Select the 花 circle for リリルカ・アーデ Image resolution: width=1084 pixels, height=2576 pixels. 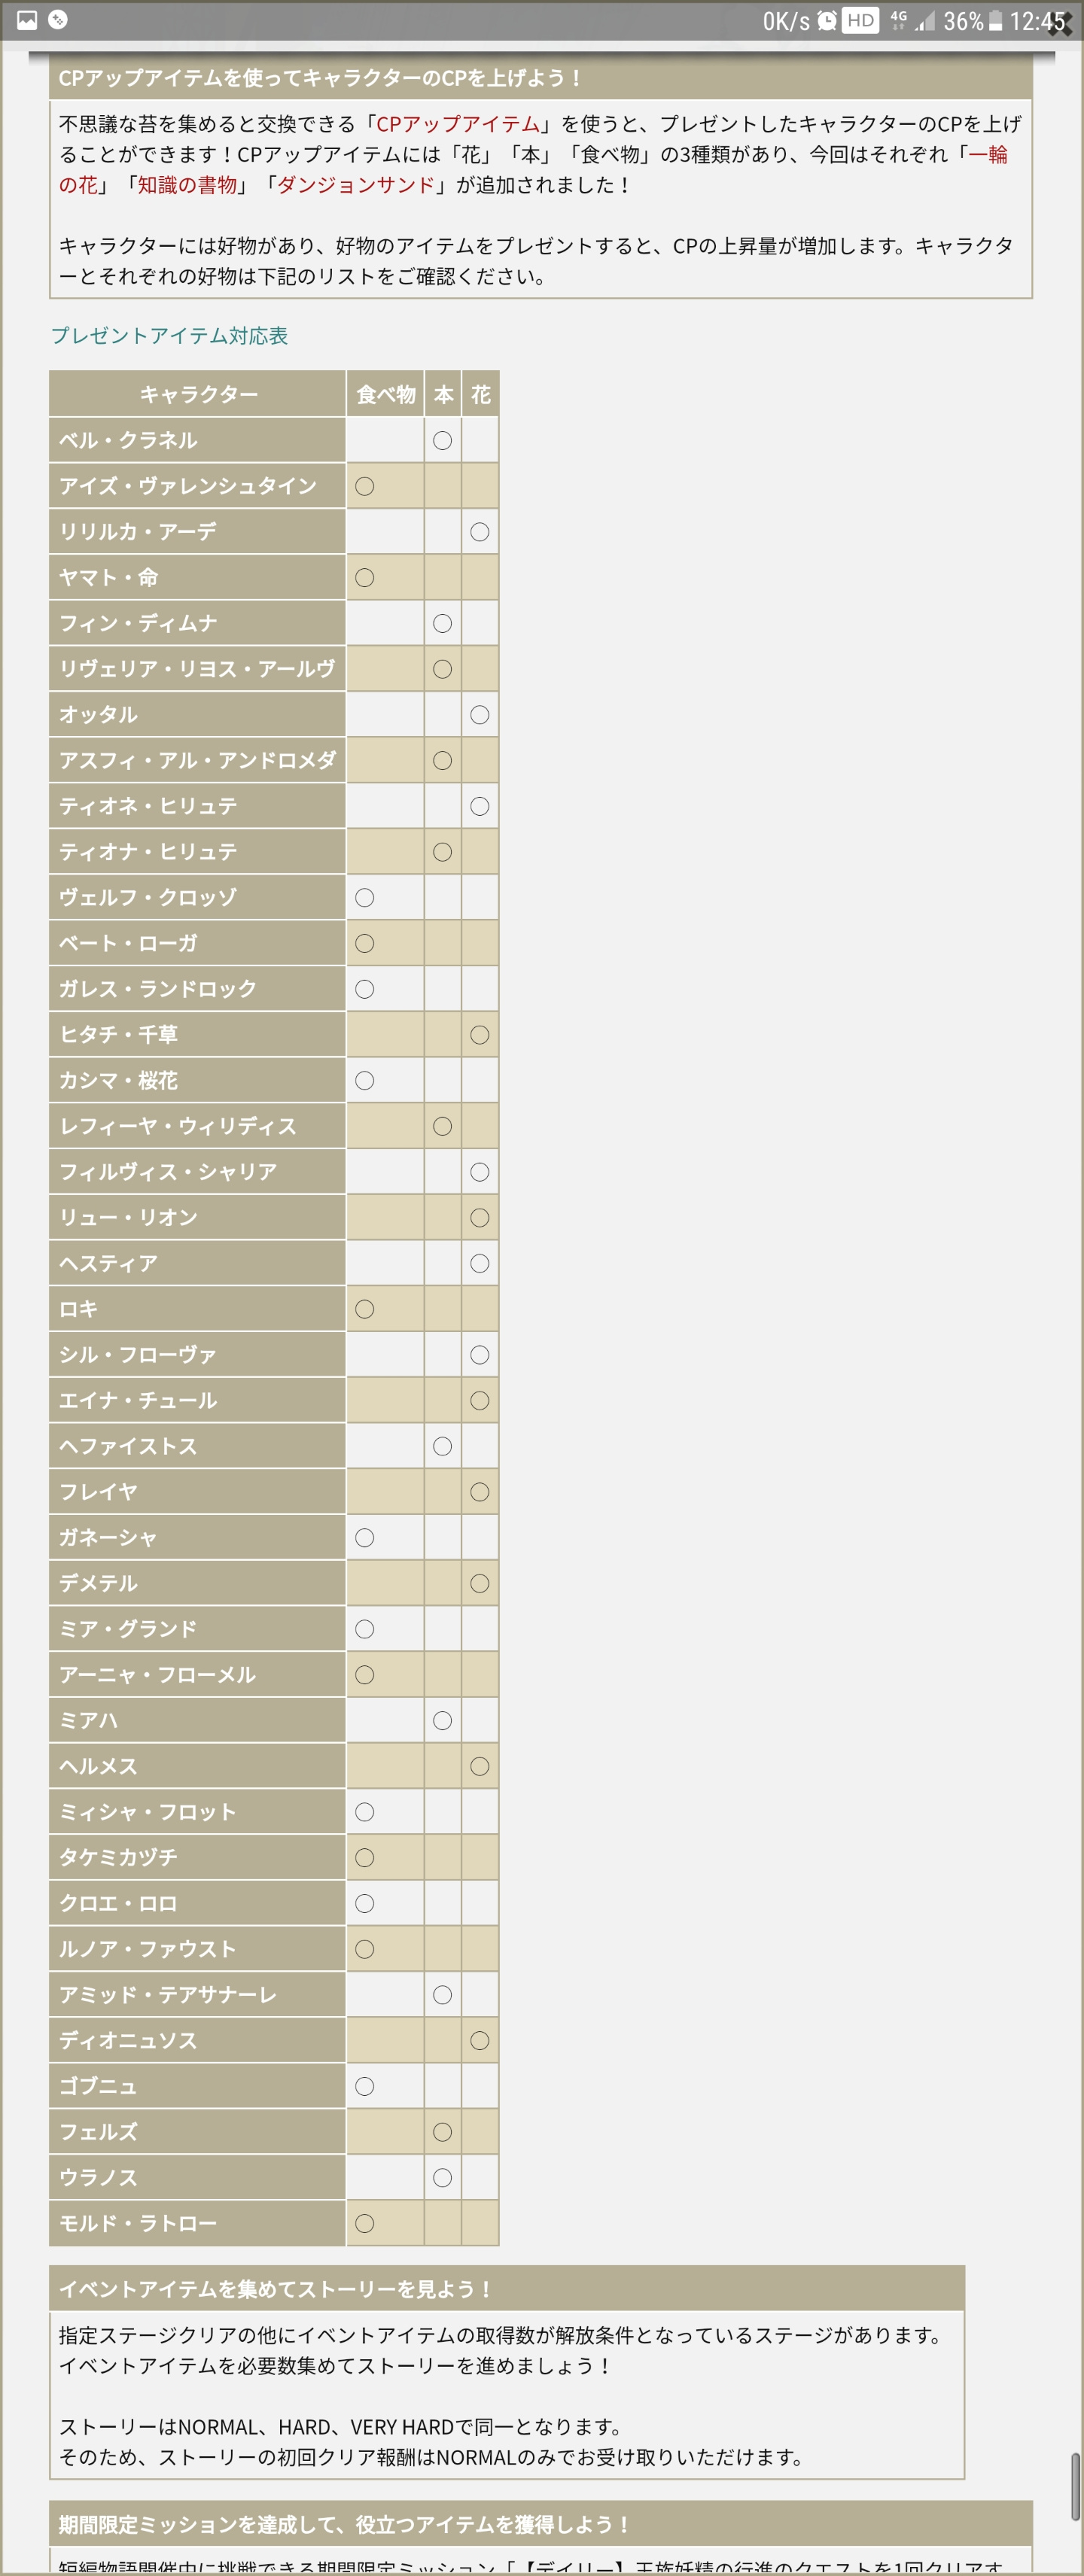(480, 532)
